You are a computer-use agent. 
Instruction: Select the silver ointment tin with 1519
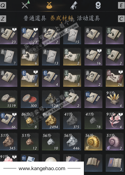click(x=9, y=99)
